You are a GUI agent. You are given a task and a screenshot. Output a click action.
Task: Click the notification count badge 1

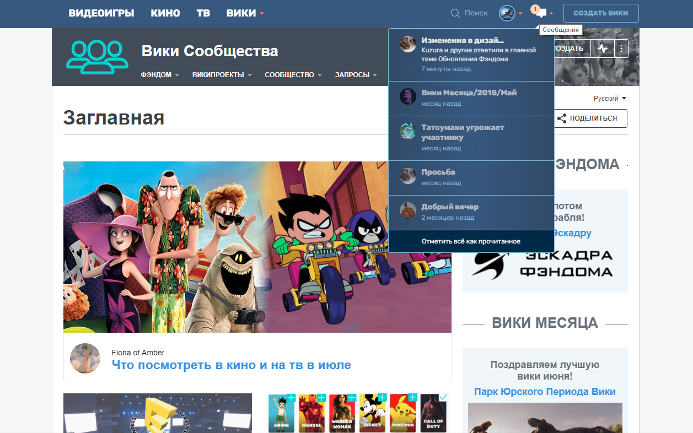click(535, 9)
